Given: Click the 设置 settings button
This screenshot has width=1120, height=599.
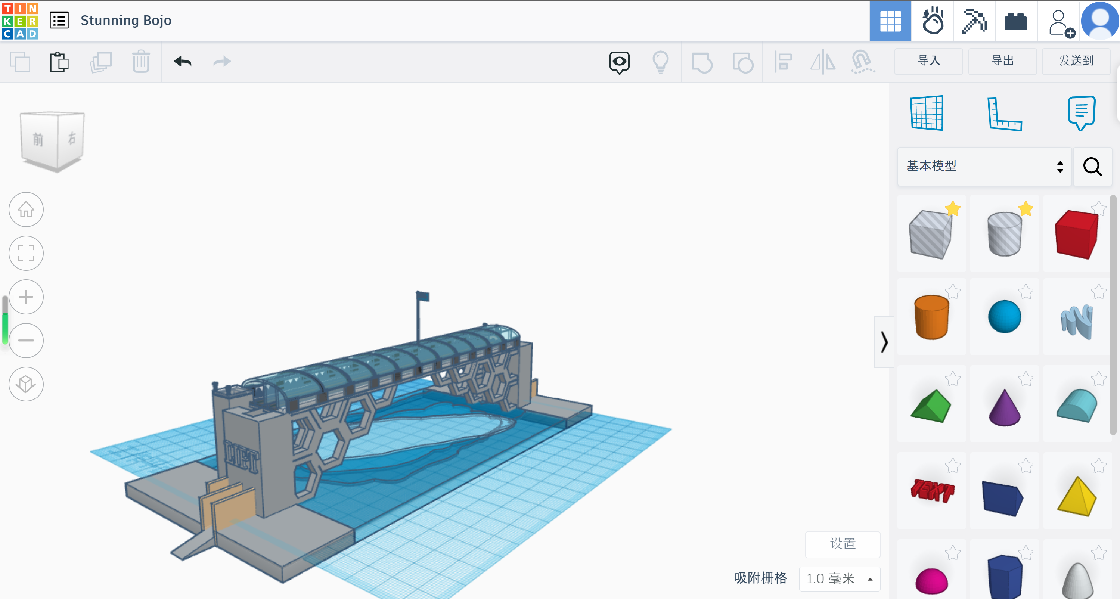Looking at the screenshot, I should 842,544.
